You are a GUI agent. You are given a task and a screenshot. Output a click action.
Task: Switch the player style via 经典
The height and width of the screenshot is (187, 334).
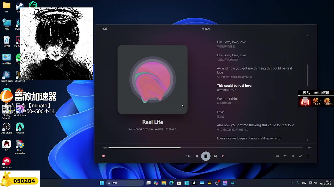click(x=206, y=29)
